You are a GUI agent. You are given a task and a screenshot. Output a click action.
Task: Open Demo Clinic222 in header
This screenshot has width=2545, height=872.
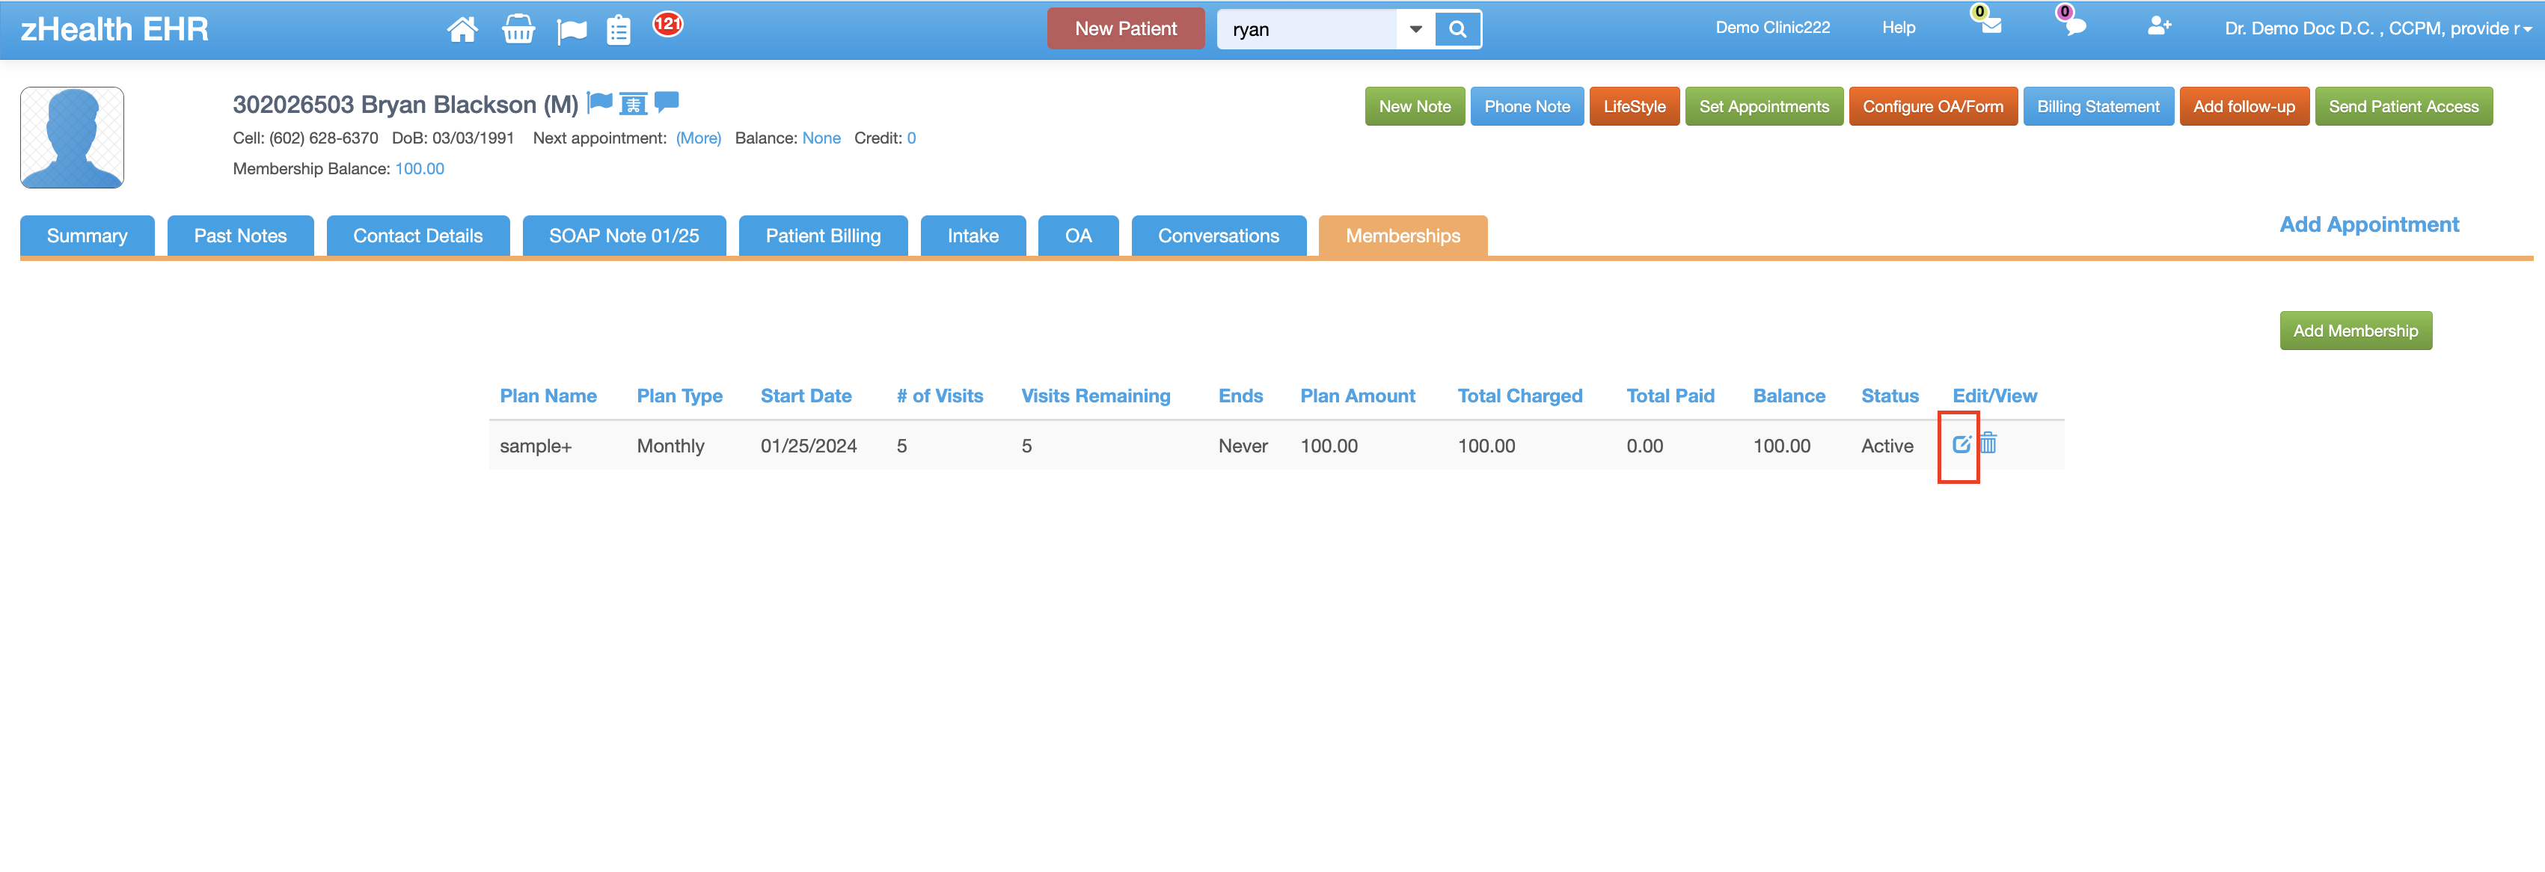pos(1772,28)
